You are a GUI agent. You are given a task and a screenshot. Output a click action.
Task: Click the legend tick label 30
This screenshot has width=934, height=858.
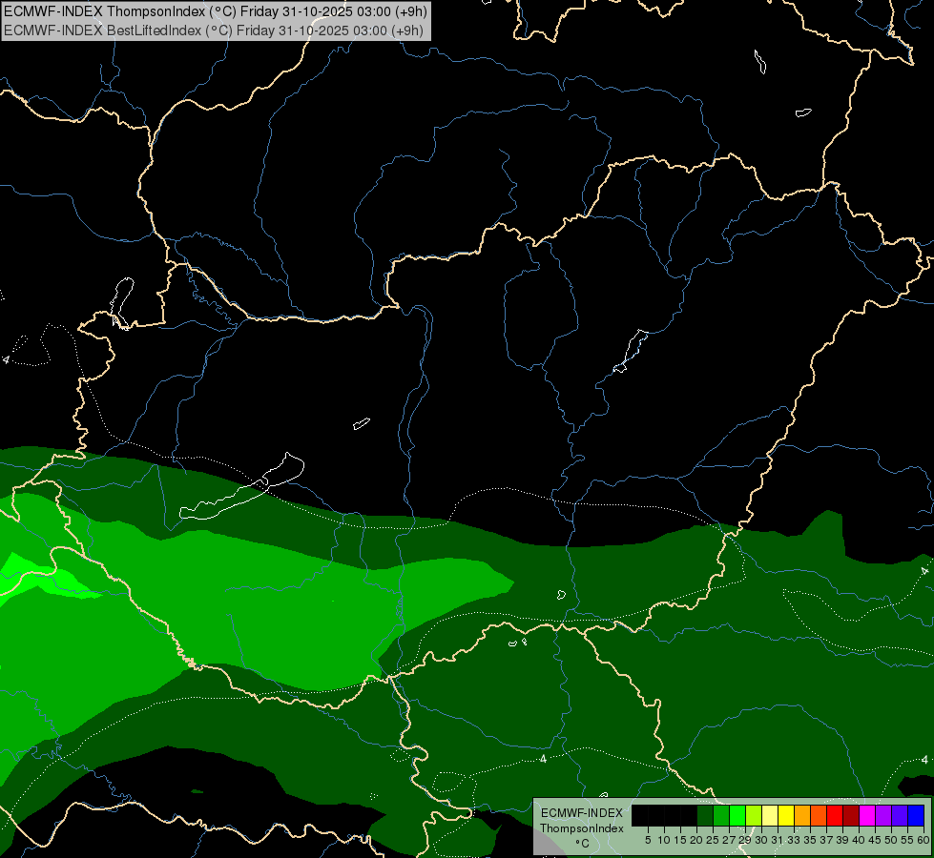[761, 840]
